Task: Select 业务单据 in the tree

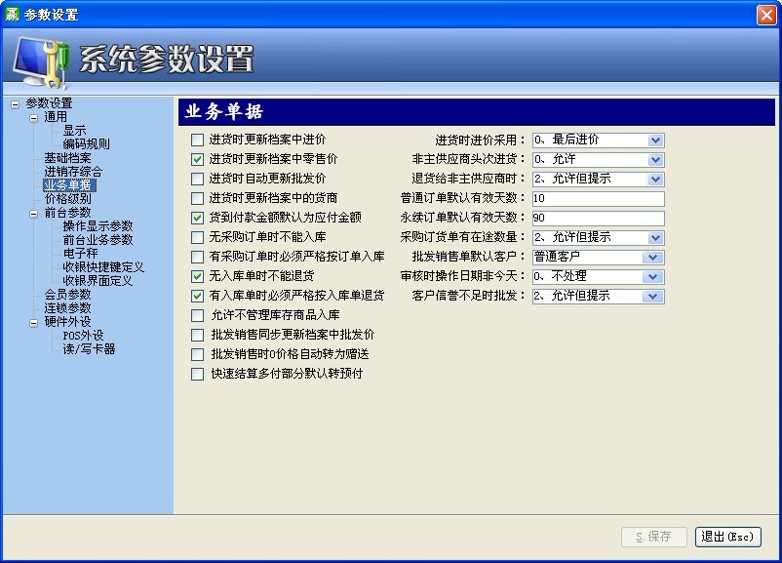Action: [69, 185]
